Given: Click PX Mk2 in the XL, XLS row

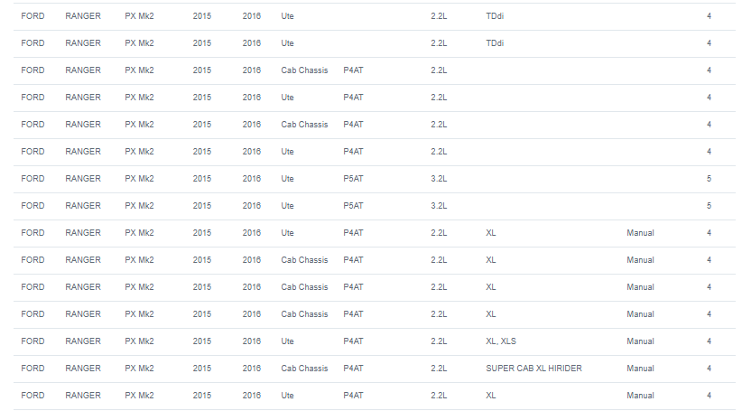Looking at the screenshot, I should [139, 341].
